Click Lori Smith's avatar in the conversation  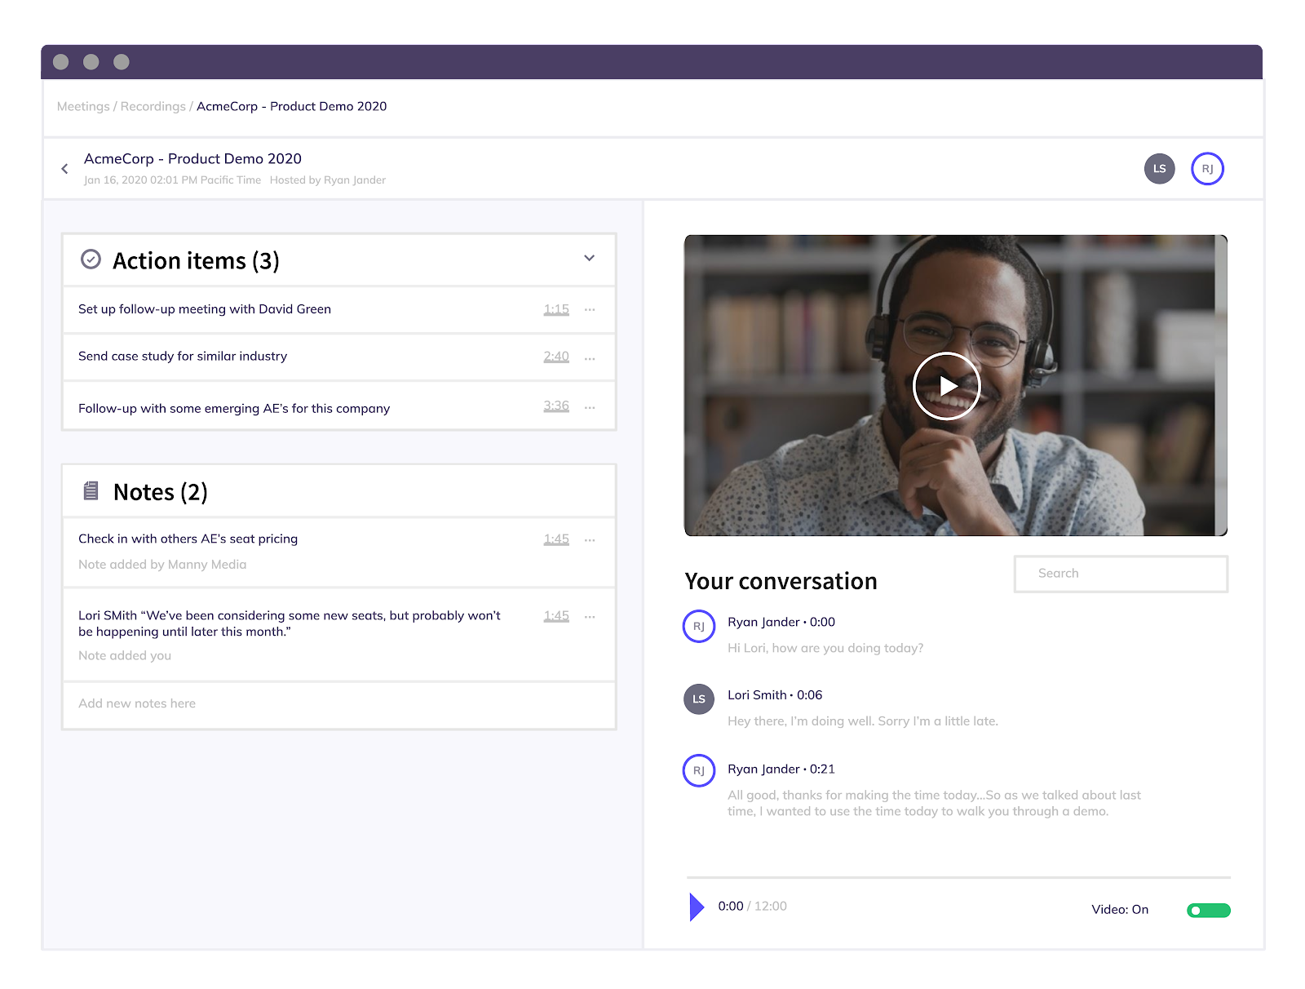[699, 699]
